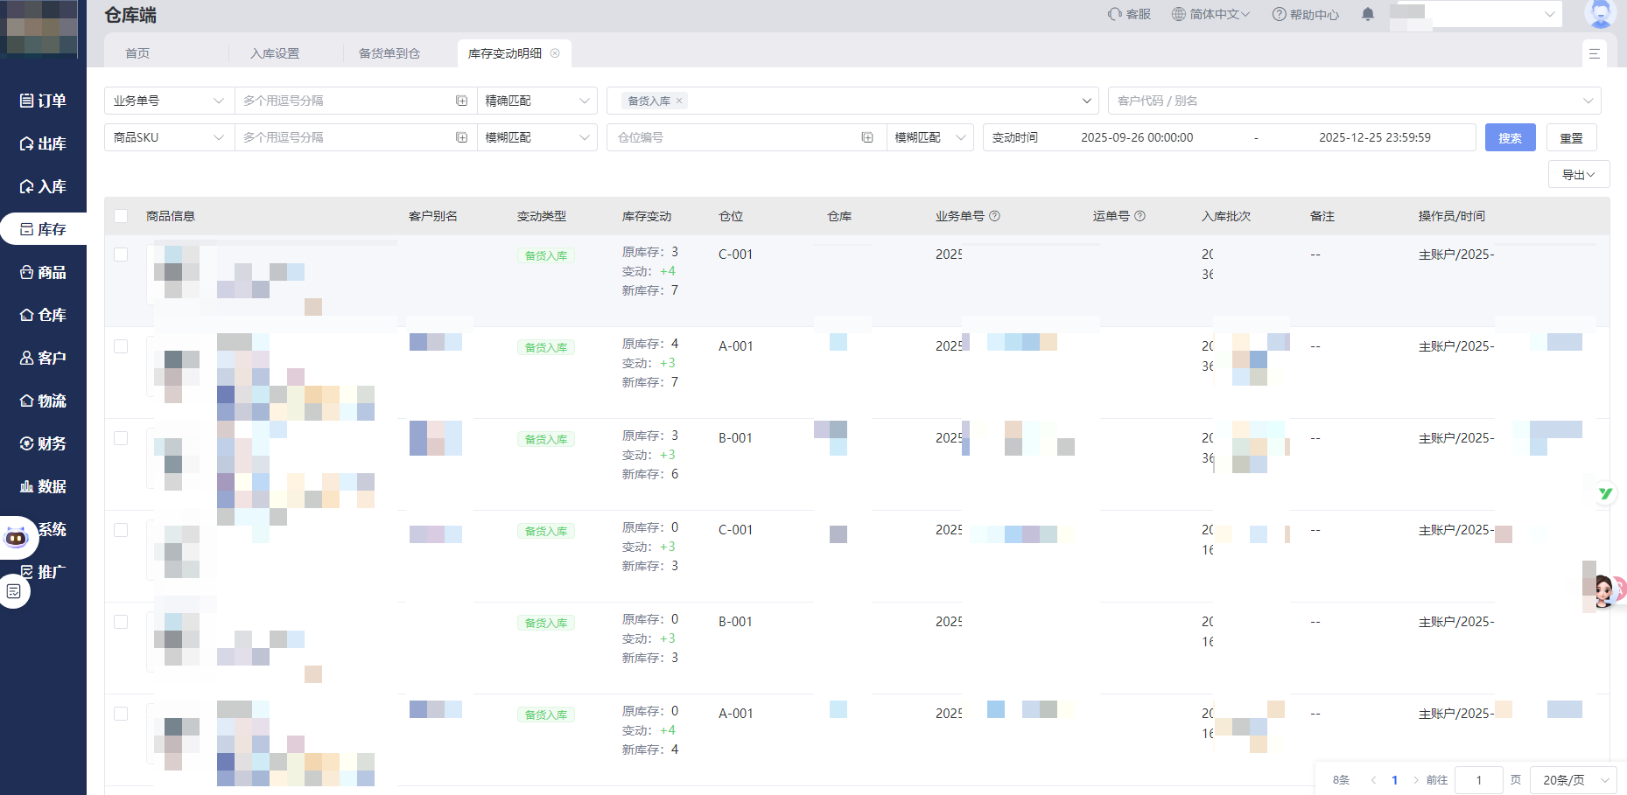Expand the 业务单号 field type dropdown
Image resolution: width=1627 pixels, height=795 pixels.
click(x=169, y=101)
